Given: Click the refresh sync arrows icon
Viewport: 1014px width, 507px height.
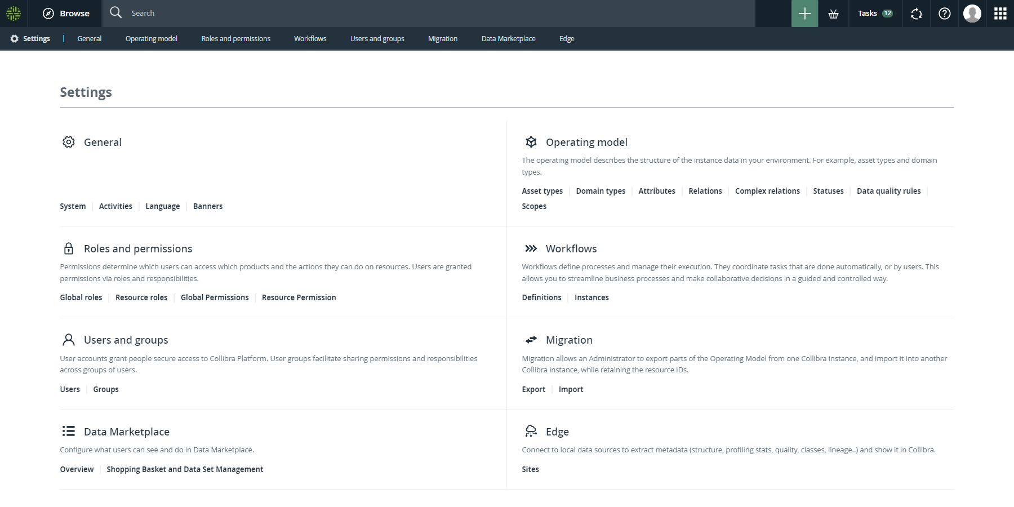Looking at the screenshot, I should [x=916, y=14].
